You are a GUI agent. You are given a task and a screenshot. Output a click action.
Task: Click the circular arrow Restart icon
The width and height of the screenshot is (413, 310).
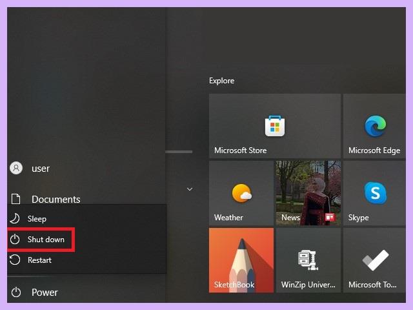coord(15,260)
